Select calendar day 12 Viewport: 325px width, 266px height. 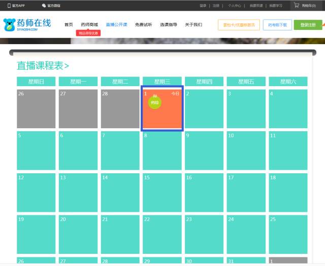coord(36,193)
